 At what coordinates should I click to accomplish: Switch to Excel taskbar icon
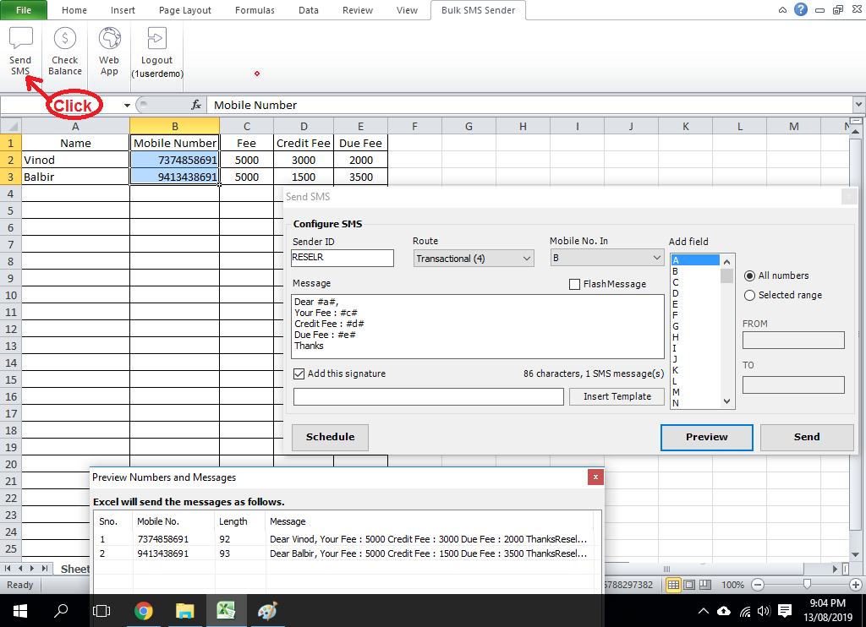click(226, 611)
